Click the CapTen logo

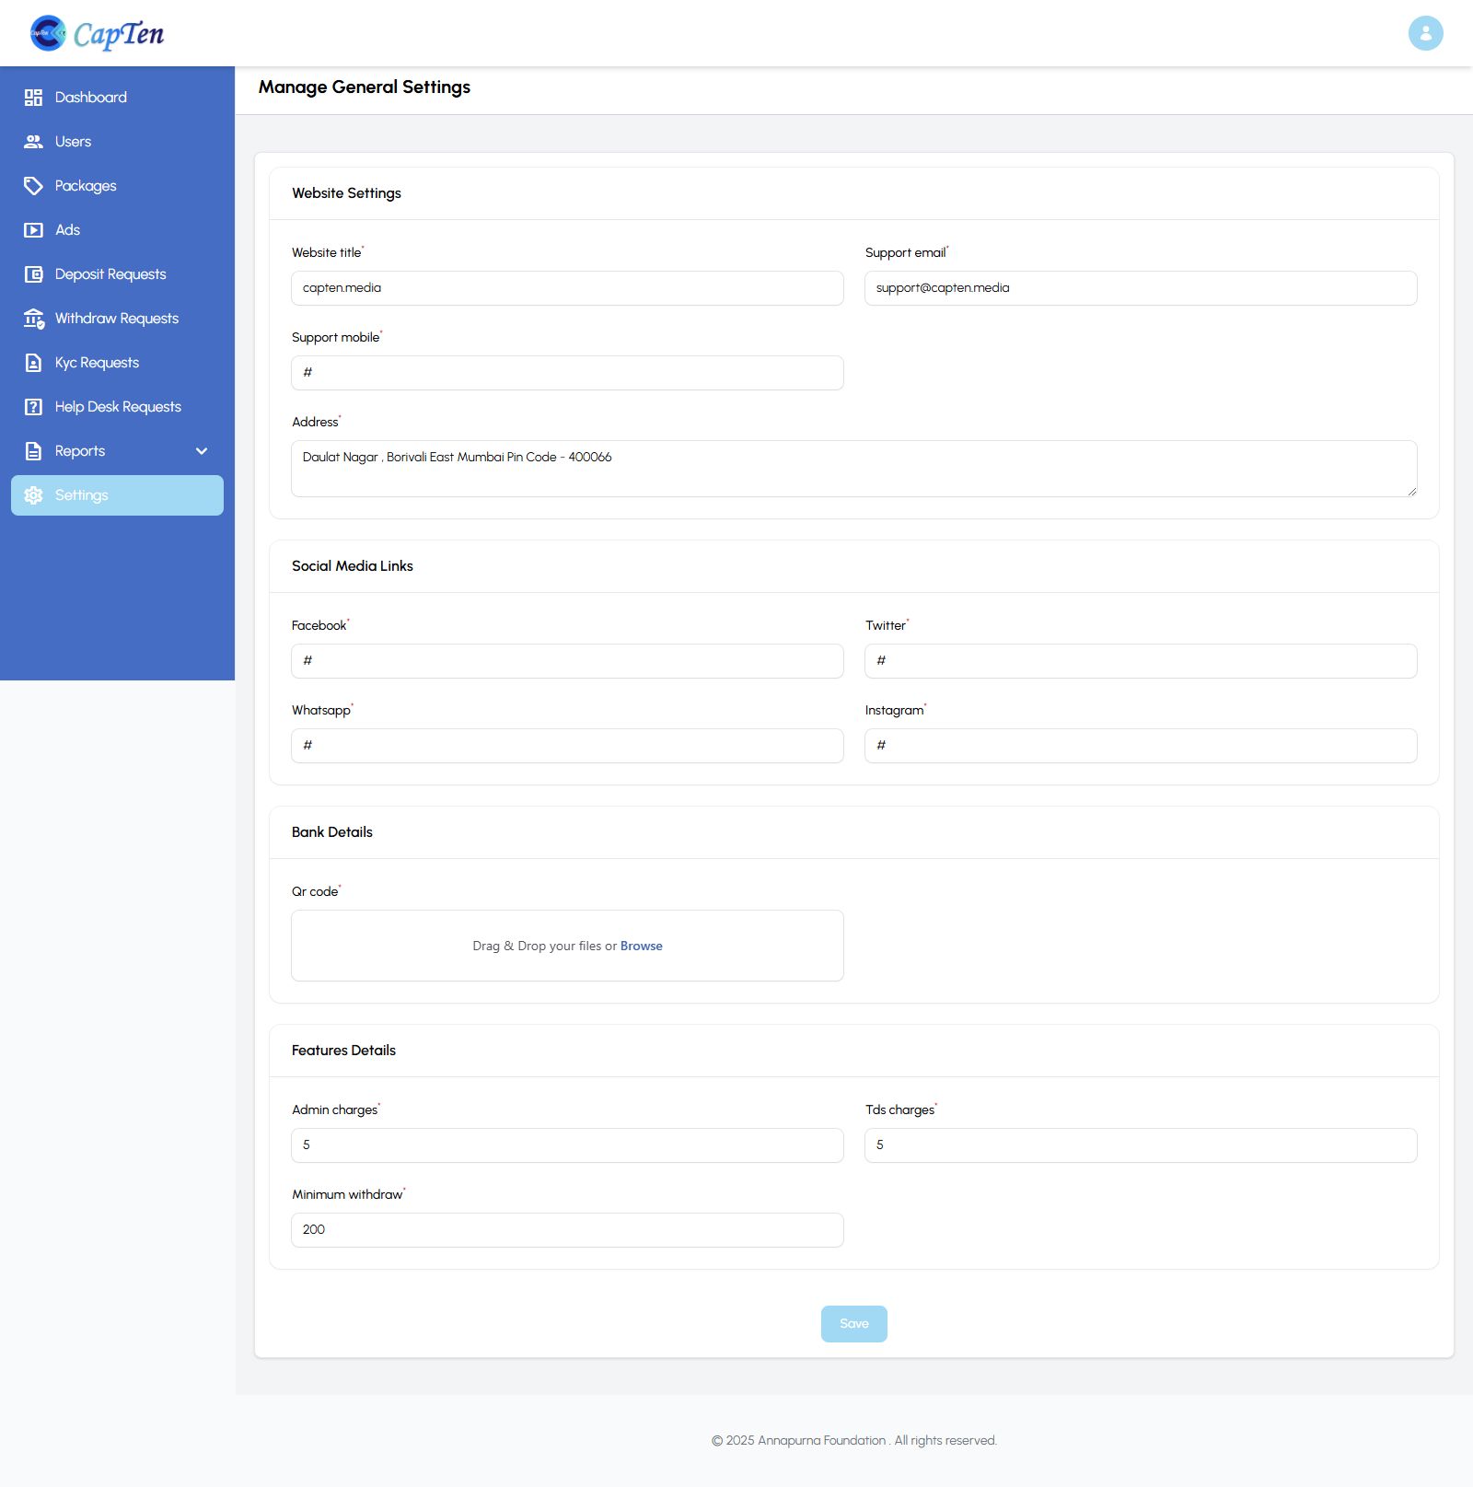[x=97, y=33]
